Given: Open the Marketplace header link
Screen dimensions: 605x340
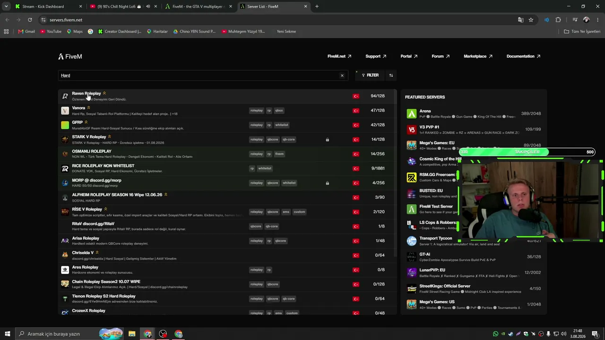Looking at the screenshot, I should tap(478, 56).
